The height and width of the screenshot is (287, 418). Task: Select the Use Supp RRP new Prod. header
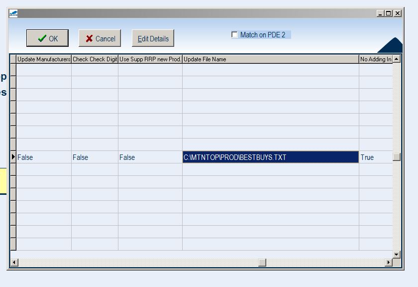point(150,59)
